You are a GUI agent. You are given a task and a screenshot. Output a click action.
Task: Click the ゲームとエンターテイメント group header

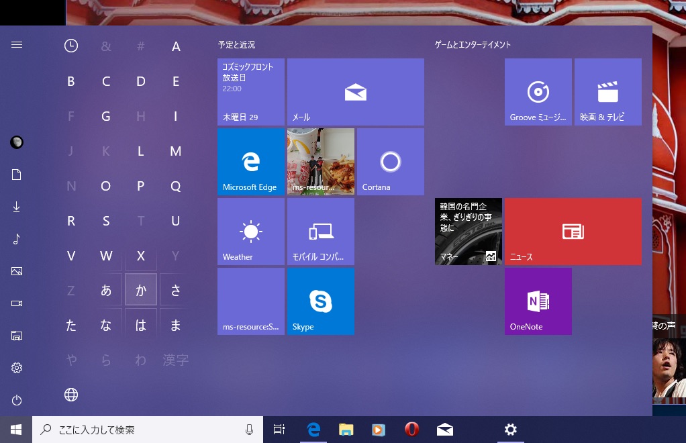(473, 44)
